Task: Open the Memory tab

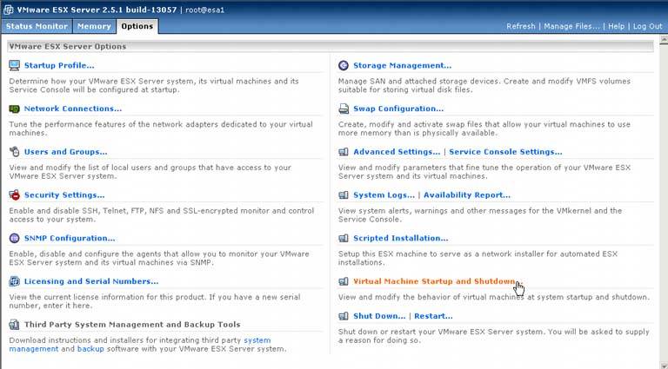Action: [x=94, y=26]
